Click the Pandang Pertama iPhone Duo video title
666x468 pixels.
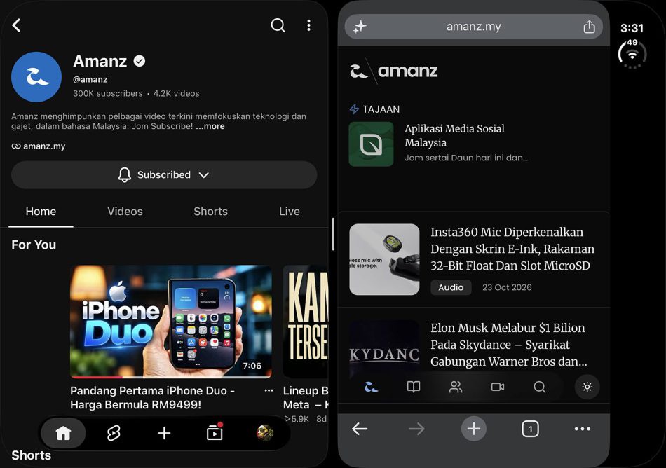pos(153,397)
